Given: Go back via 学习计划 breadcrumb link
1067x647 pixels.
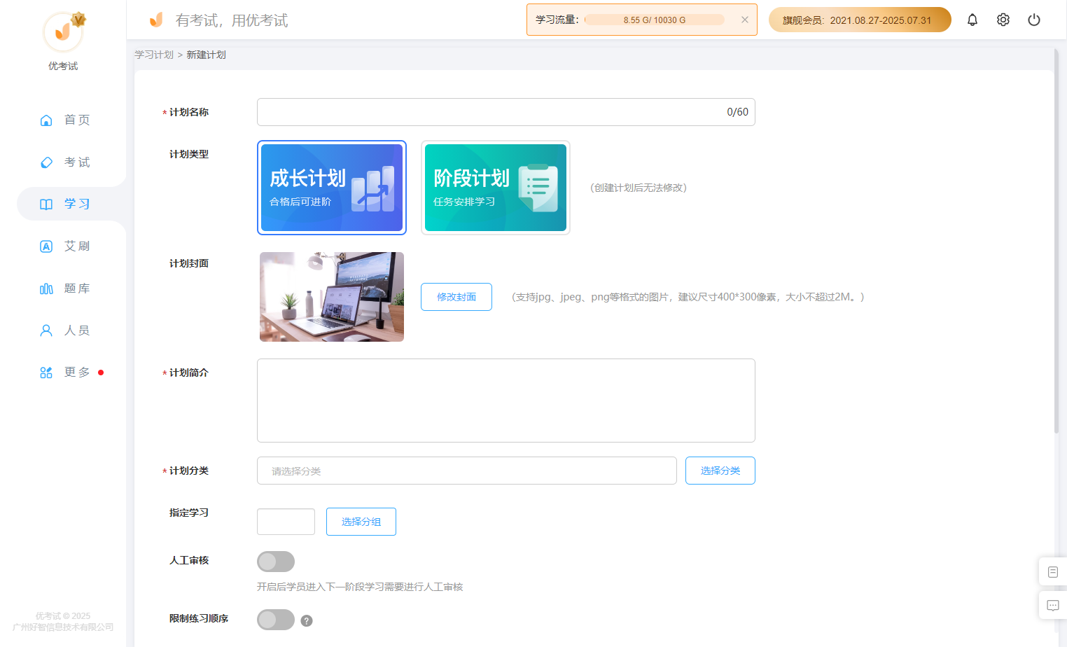Looking at the screenshot, I should pos(154,55).
